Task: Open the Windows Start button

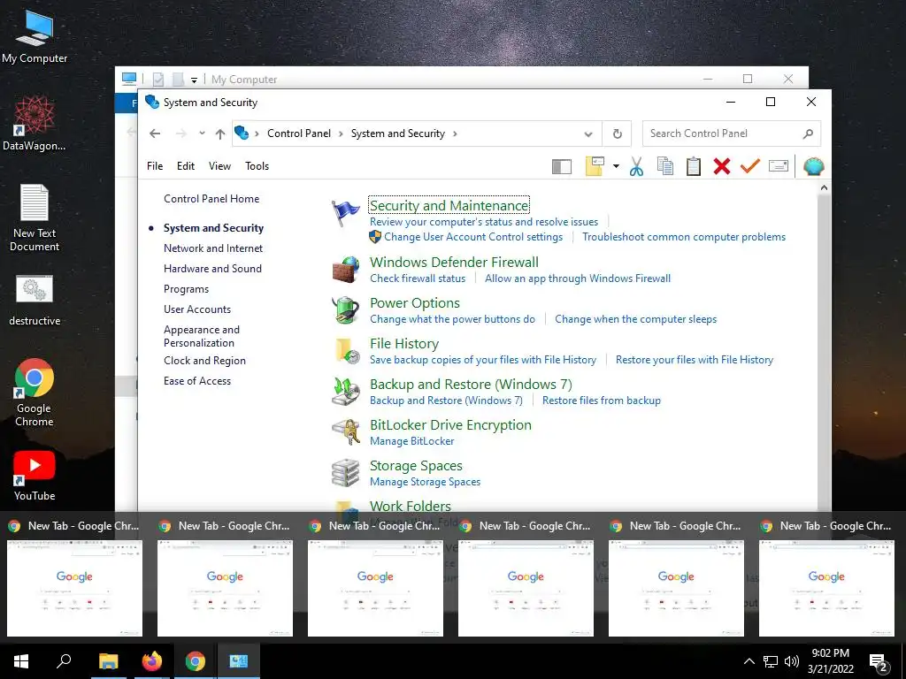Action: coord(21,661)
